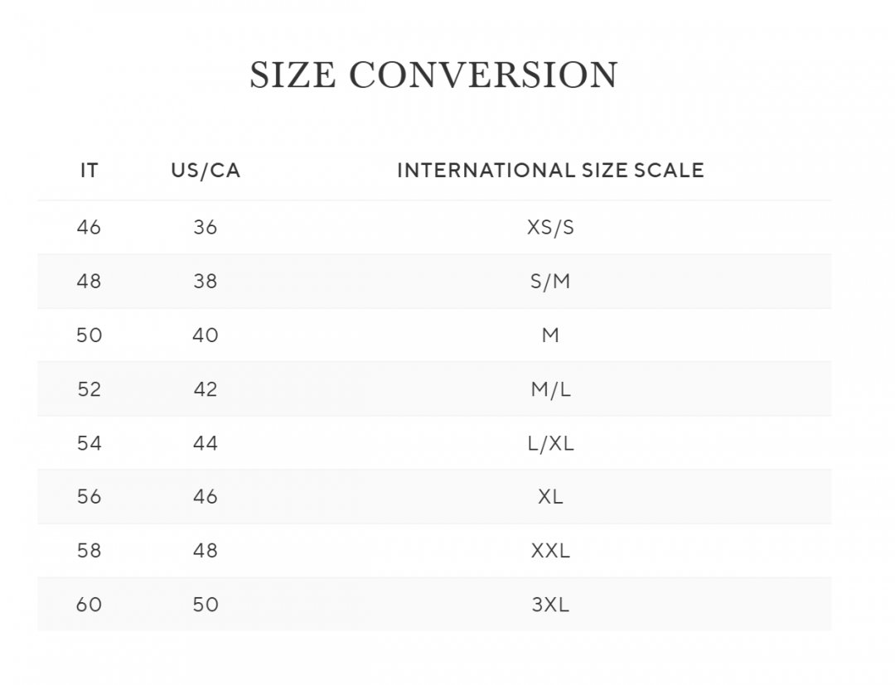Click the M/L size cell
Viewport: 895px width, 685px height.
pos(550,389)
